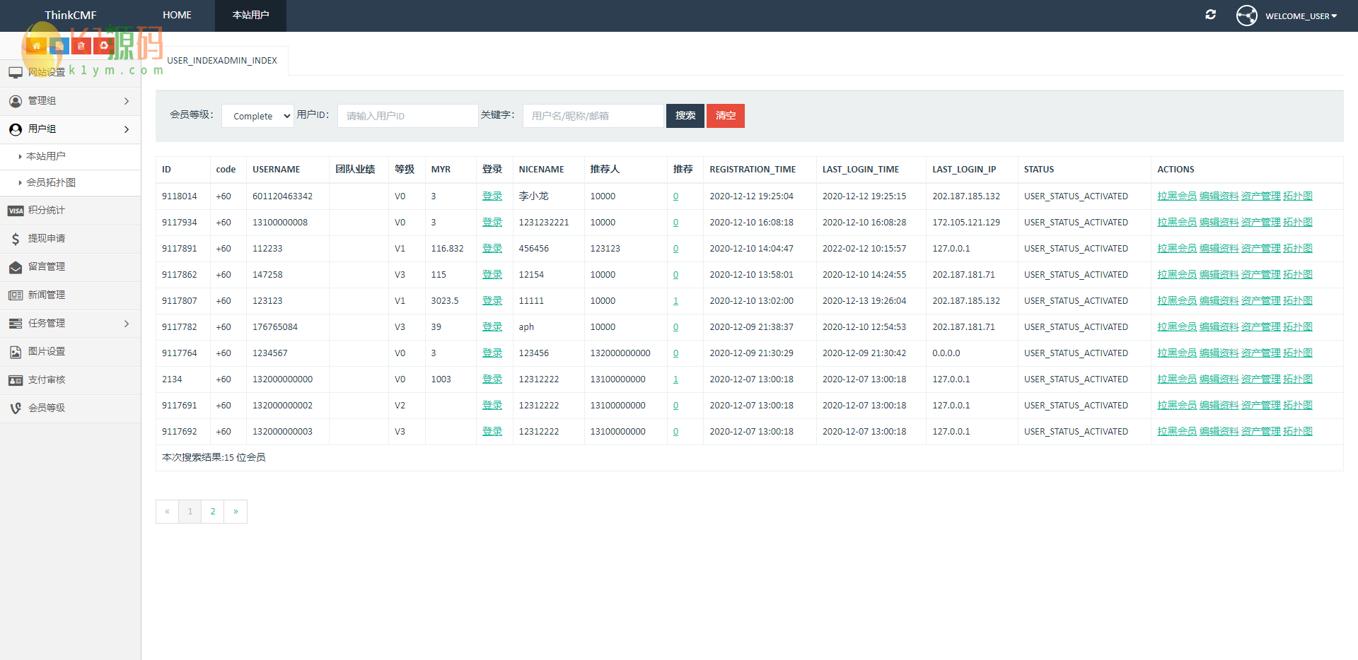Image resolution: width=1358 pixels, height=660 pixels.
Task: Click the refresh icon in top bar
Action: tap(1210, 15)
